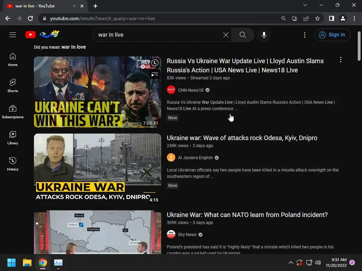Open 'What can NATO learn' video title
This screenshot has width=362, height=271.
click(247, 215)
